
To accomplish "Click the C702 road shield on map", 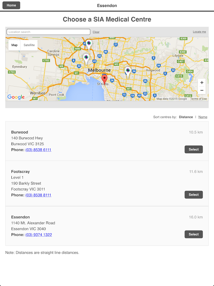I will 46,60.
